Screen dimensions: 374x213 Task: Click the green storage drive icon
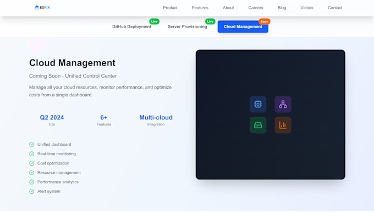click(258, 125)
